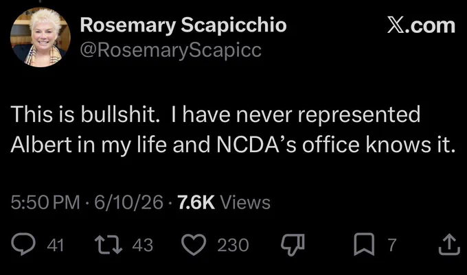Screen dimensions: 467x275
Task: Click the Views label text
Action: click(245, 202)
